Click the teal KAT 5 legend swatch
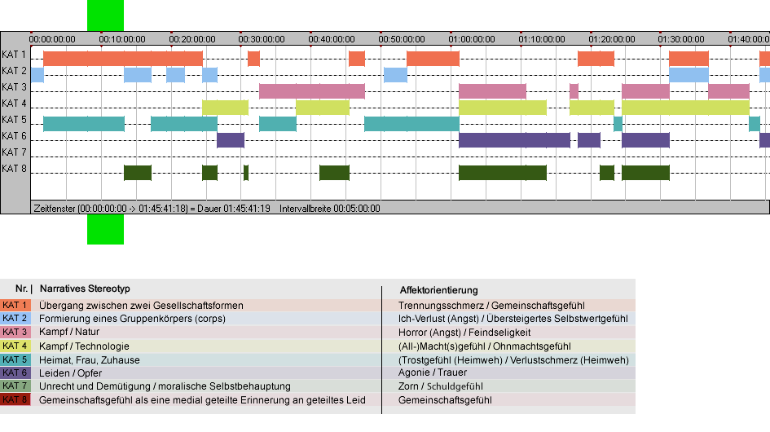770x432 pixels. (x=15, y=359)
